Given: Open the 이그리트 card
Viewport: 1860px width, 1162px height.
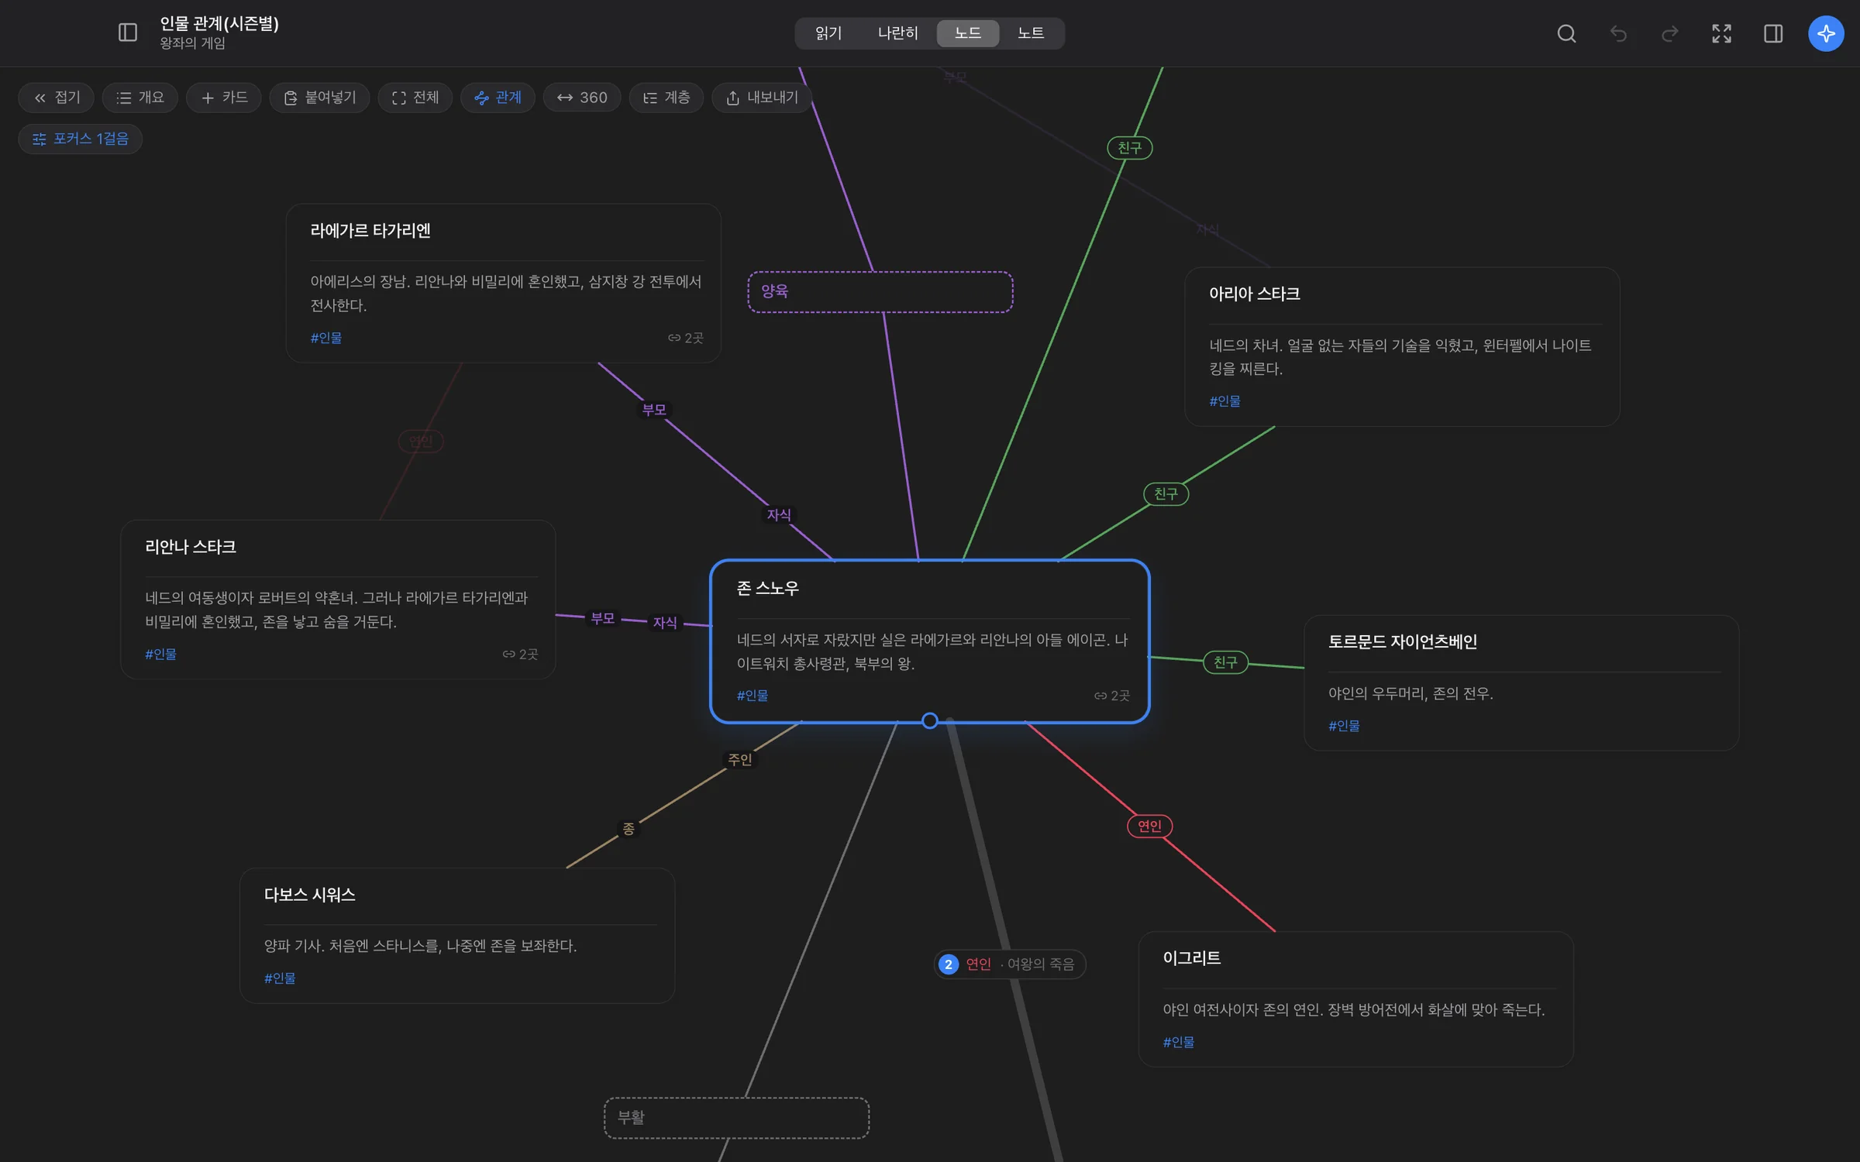Looking at the screenshot, I should point(1355,999).
